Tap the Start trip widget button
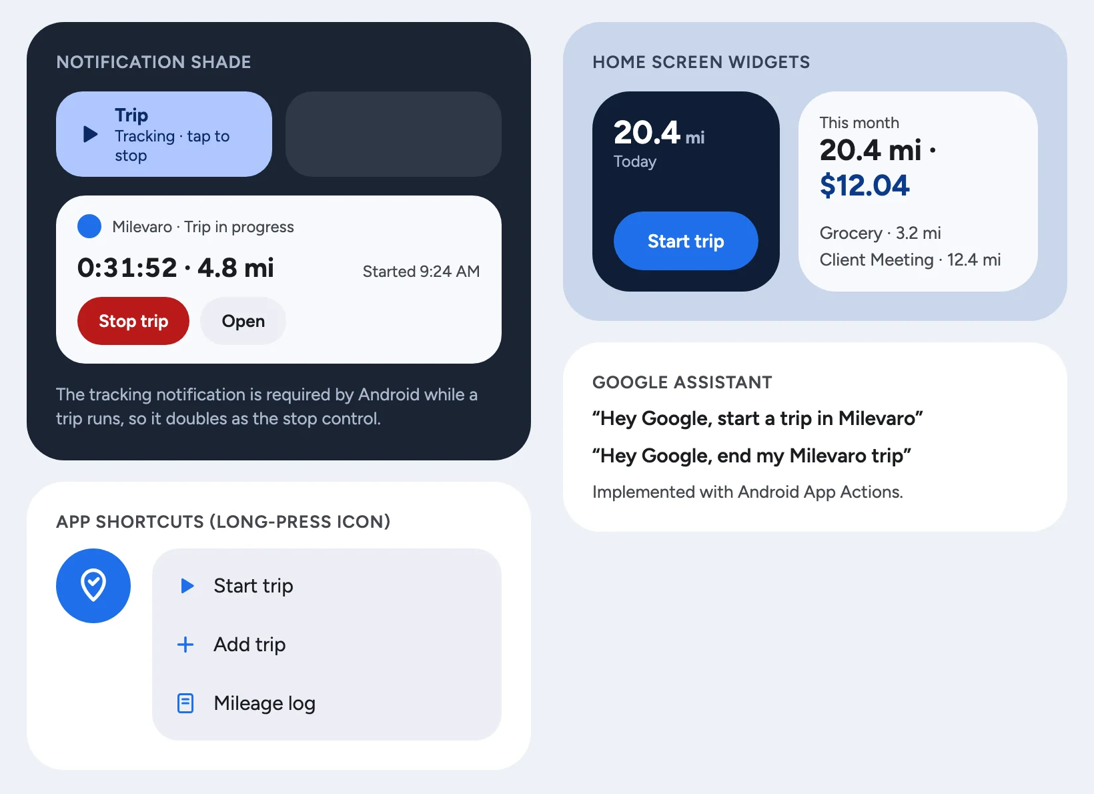This screenshot has height=794, width=1094. pyautogui.click(x=686, y=241)
